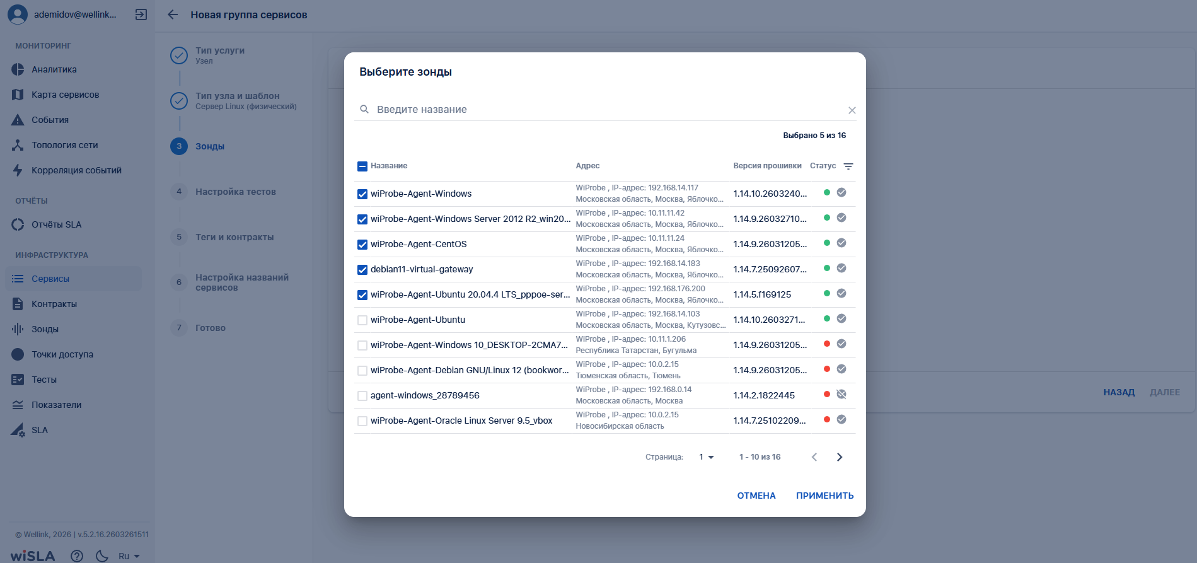The width and height of the screenshot is (1197, 563).
Task: Click address 'Республика Татарстан, Бугульма'
Action: tap(636, 351)
